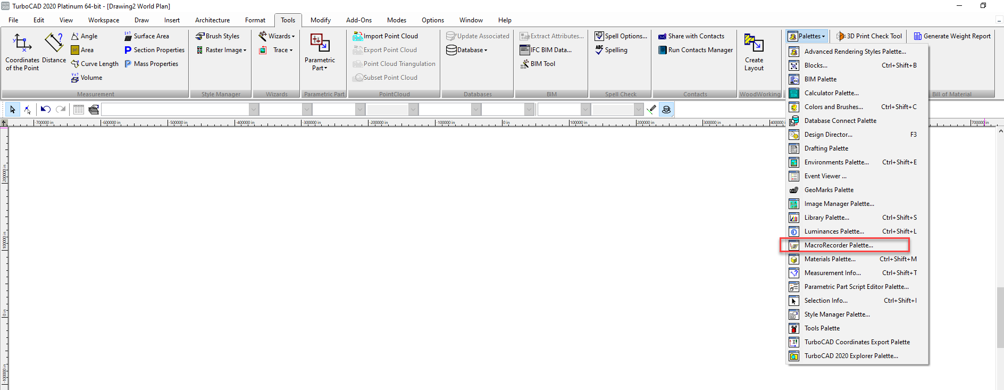This screenshot has height=390, width=1004.
Task: Open Brush Styles manager
Action: click(x=217, y=36)
